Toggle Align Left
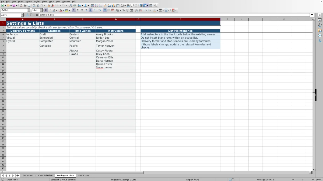323x181 pixels. pos(74,10)
